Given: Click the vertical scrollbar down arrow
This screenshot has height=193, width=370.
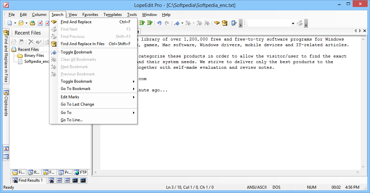Looking at the screenshot, I should (x=363, y=167).
